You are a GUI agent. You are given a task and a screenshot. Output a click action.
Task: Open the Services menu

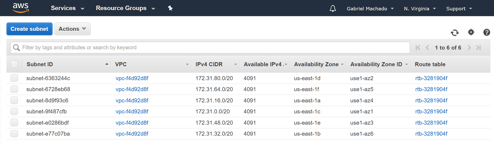(67, 8)
